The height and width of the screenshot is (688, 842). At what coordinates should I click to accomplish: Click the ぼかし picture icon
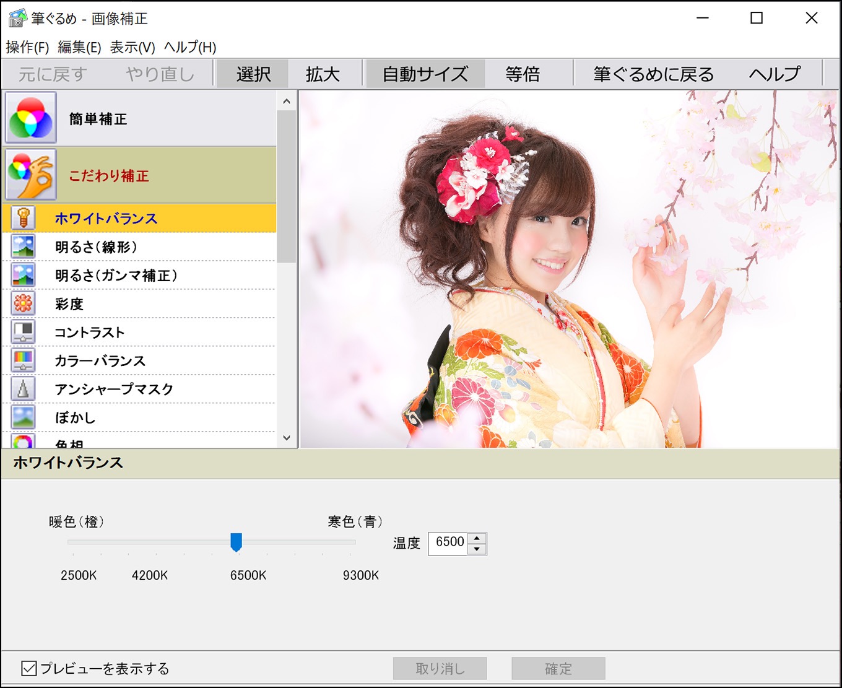(24, 417)
